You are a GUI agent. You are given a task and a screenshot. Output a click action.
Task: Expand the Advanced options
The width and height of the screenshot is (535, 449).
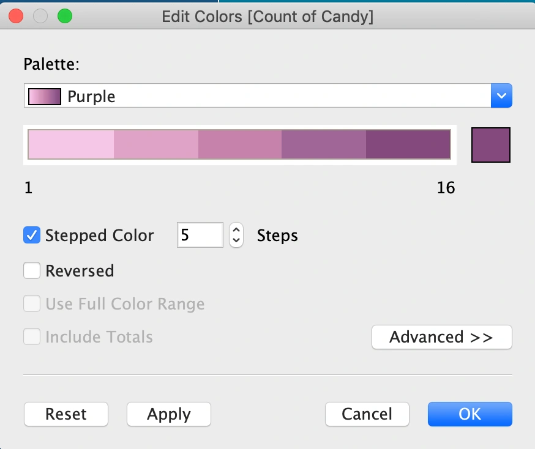(x=441, y=337)
